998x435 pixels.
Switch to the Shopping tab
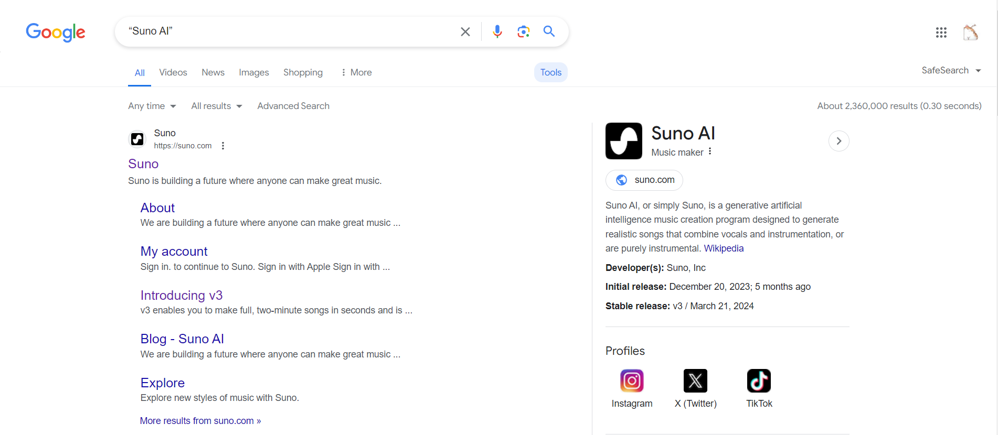pos(303,72)
